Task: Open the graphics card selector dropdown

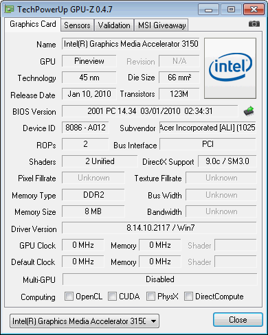Action: [85, 321]
